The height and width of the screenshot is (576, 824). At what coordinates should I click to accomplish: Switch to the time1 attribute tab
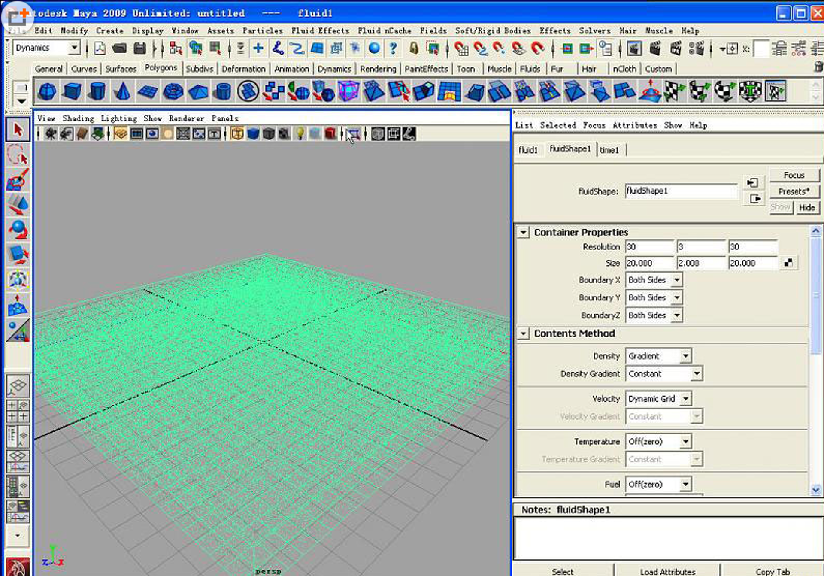pyautogui.click(x=609, y=150)
